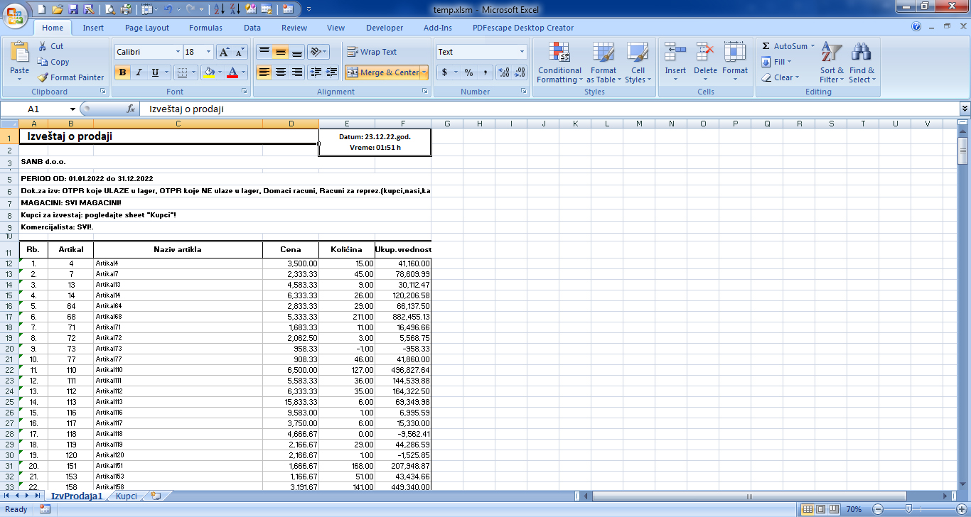Image resolution: width=971 pixels, height=517 pixels.
Task: Open the Developer tab
Action: (x=385, y=28)
